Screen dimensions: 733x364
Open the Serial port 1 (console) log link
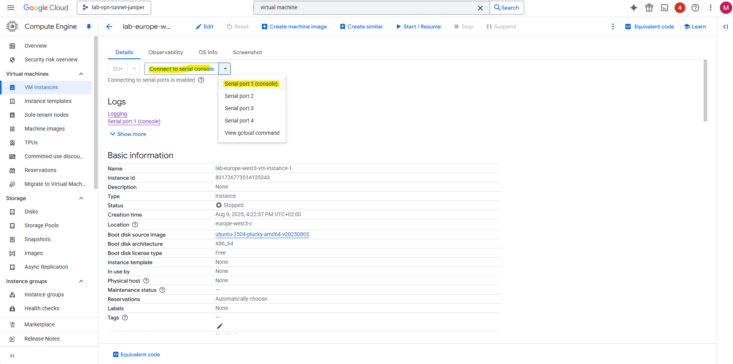click(134, 121)
